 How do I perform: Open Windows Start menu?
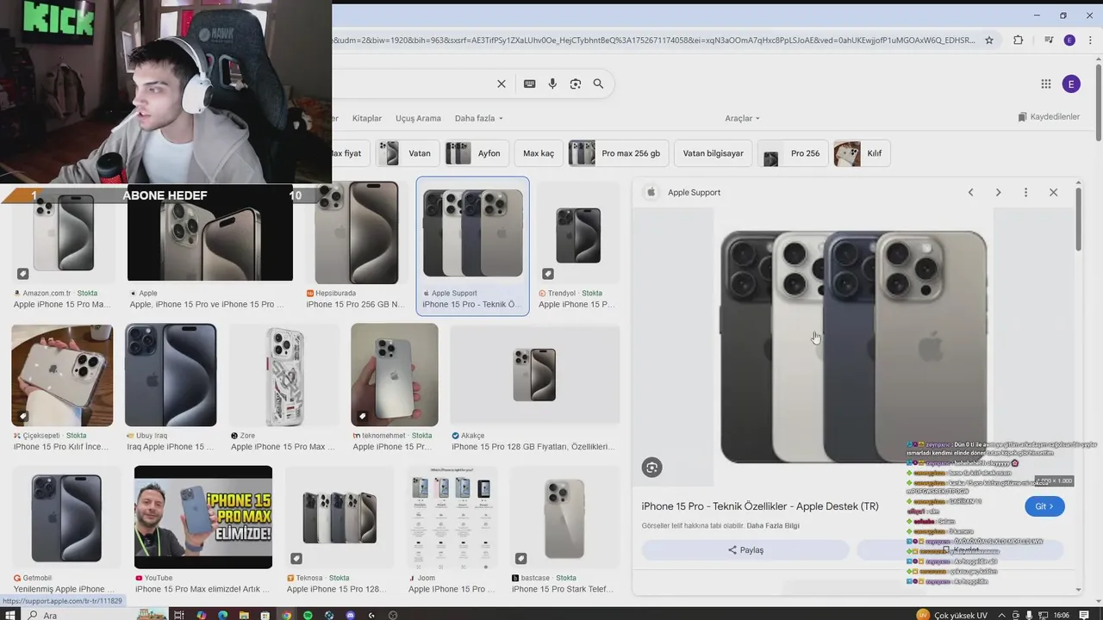coord(10,615)
